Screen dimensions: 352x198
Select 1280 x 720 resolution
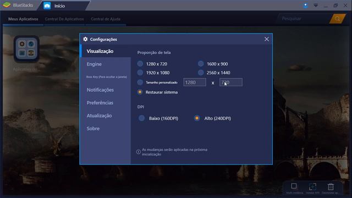coord(140,64)
